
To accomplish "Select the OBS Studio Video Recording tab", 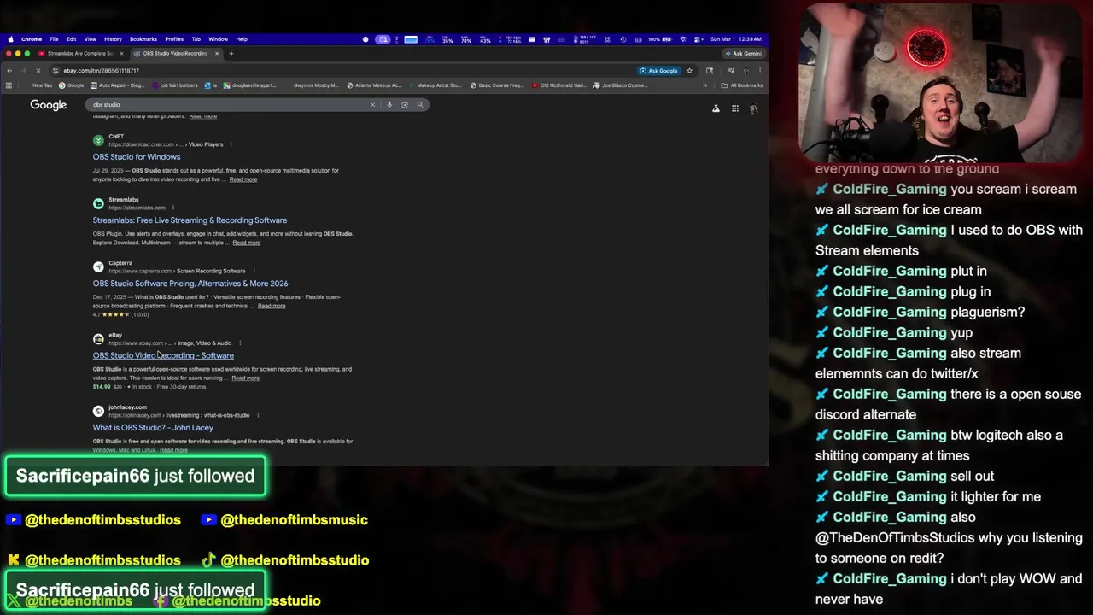I will (175, 53).
